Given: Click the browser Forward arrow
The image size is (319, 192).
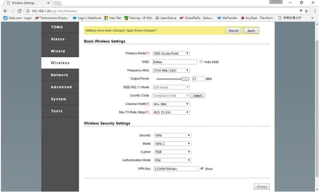Looking at the screenshot, I should point(12,11).
